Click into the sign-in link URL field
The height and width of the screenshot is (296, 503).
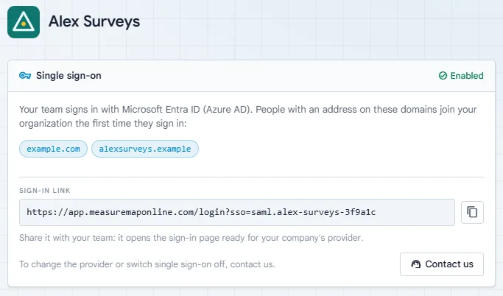(236, 212)
